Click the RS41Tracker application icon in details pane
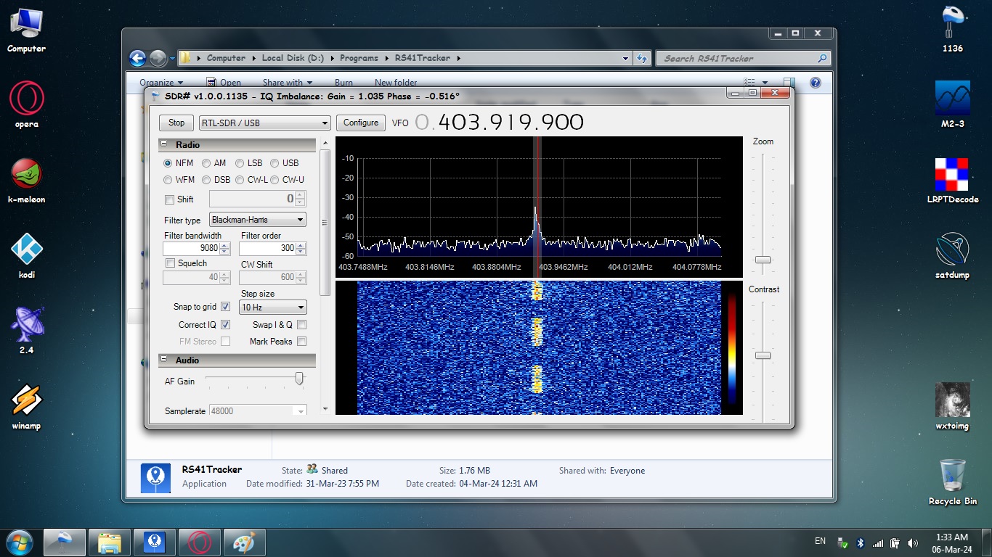The width and height of the screenshot is (992, 557). click(155, 478)
